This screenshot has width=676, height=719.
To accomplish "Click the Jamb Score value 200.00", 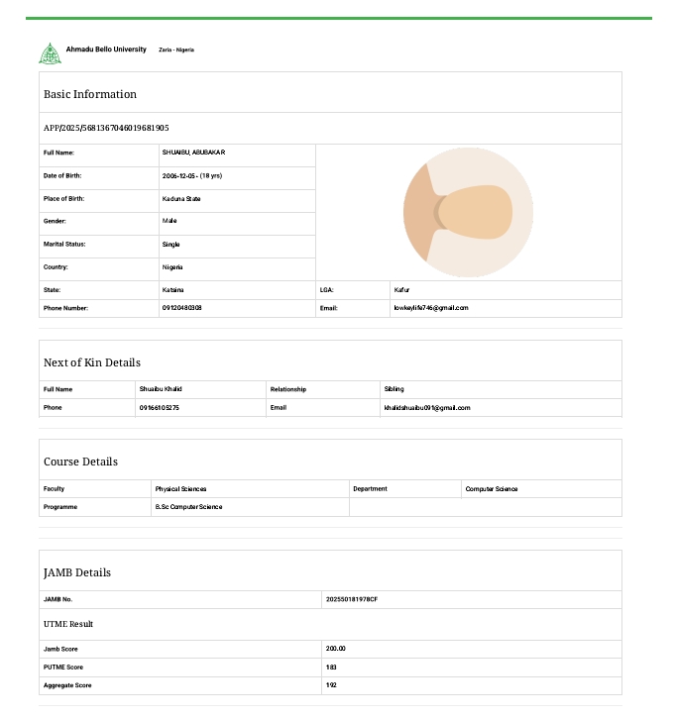I will point(336,649).
